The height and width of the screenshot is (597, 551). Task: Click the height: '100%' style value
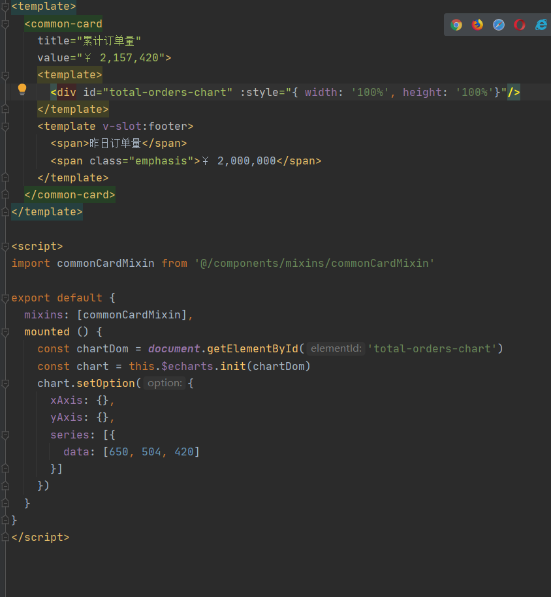click(x=448, y=92)
